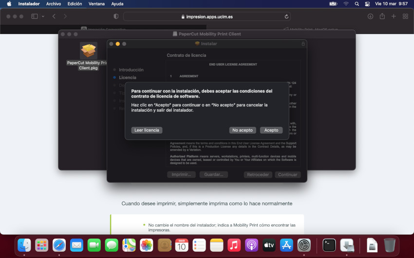Expand the Safari sidebar dropdown chevron
This screenshot has width=414, height=258.
click(x=43, y=17)
